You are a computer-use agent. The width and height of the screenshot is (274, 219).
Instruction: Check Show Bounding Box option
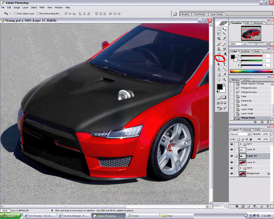click(38, 14)
